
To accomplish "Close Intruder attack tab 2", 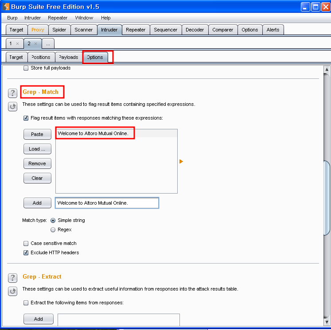I will pos(36,44).
